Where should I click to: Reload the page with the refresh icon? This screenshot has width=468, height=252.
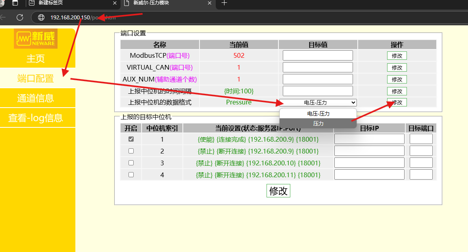tap(20, 17)
